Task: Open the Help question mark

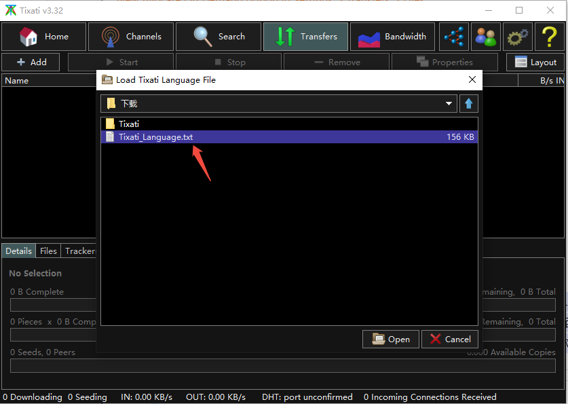Action: coord(550,37)
